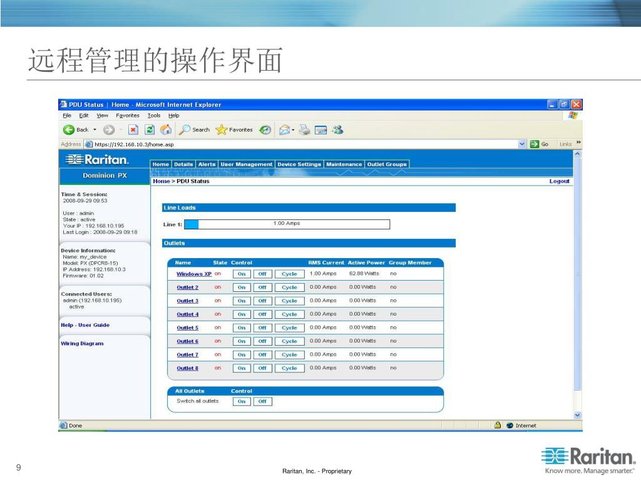Open Back button history dropdown arrow
Image resolution: width=641 pixels, height=480 pixels.
(95, 130)
